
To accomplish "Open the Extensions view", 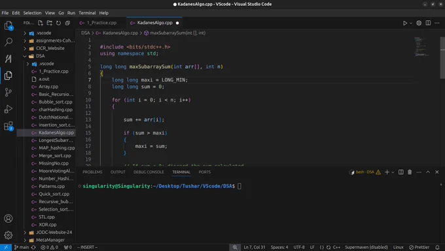I will coord(9,126).
